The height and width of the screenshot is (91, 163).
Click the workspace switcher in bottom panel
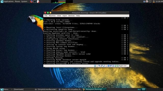[144, 89]
